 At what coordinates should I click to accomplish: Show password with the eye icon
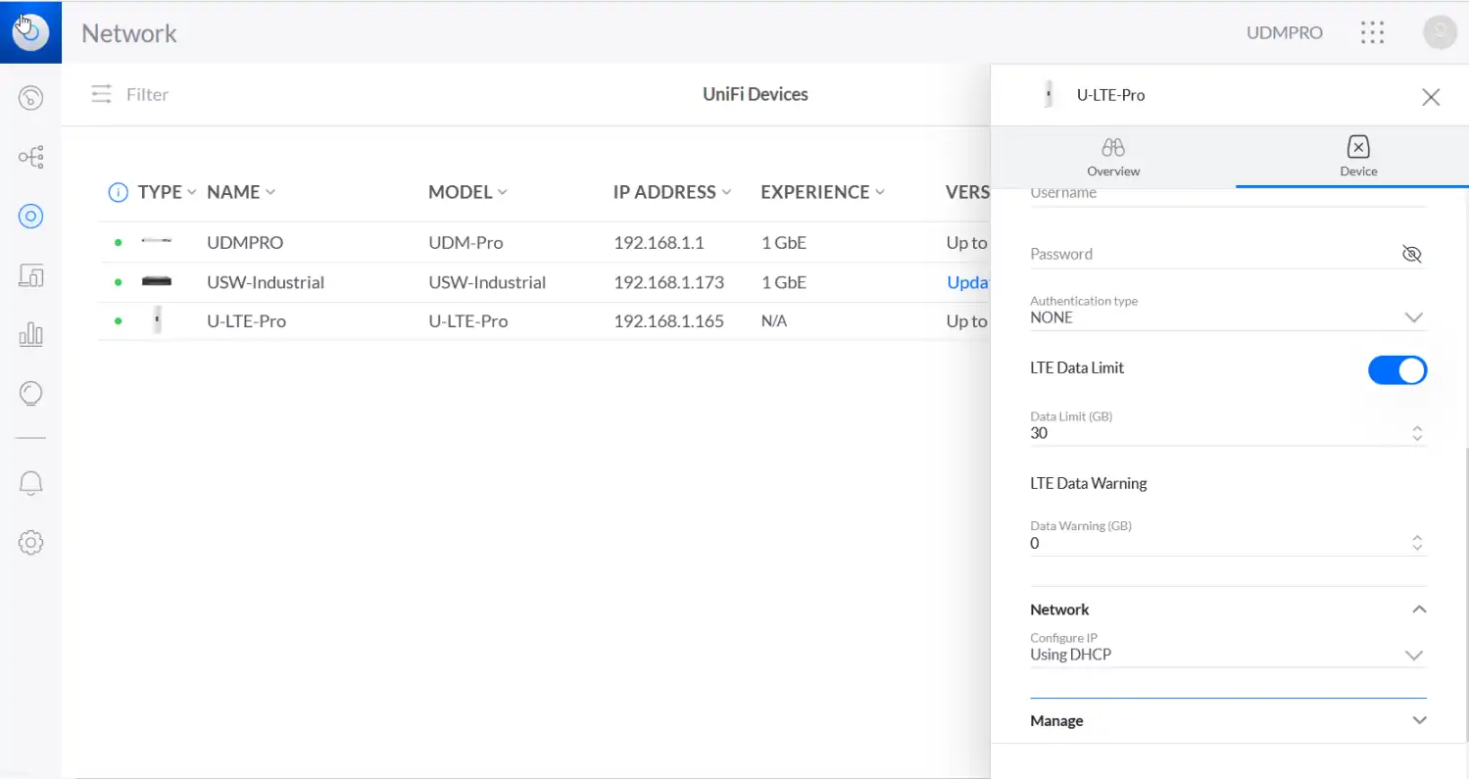tap(1411, 255)
